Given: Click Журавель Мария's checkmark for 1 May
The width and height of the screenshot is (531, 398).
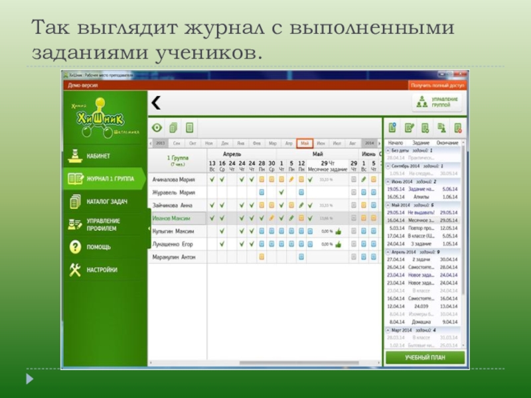Looking at the screenshot, I should (281, 192).
